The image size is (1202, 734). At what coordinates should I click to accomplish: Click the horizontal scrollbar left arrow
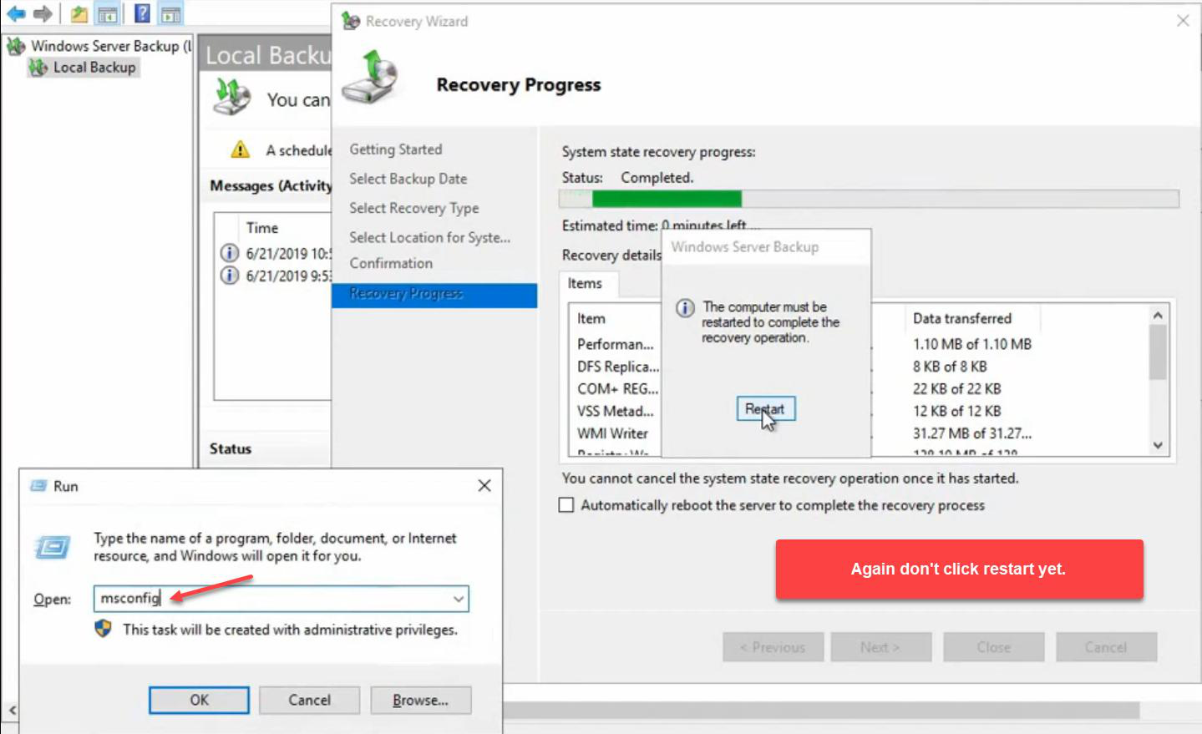(12, 710)
